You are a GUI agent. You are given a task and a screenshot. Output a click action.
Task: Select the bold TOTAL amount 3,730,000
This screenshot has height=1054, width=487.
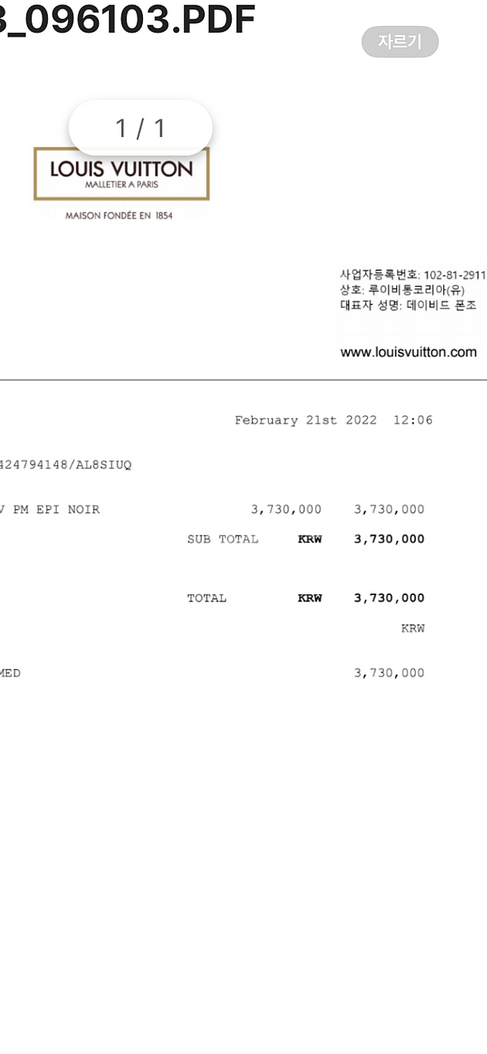point(389,598)
